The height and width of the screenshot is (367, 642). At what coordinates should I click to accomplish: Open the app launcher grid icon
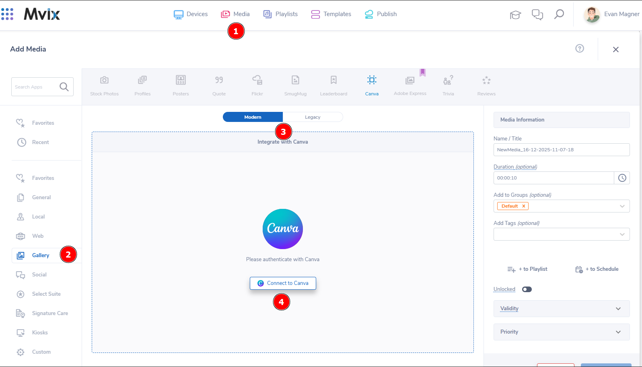tap(7, 14)
